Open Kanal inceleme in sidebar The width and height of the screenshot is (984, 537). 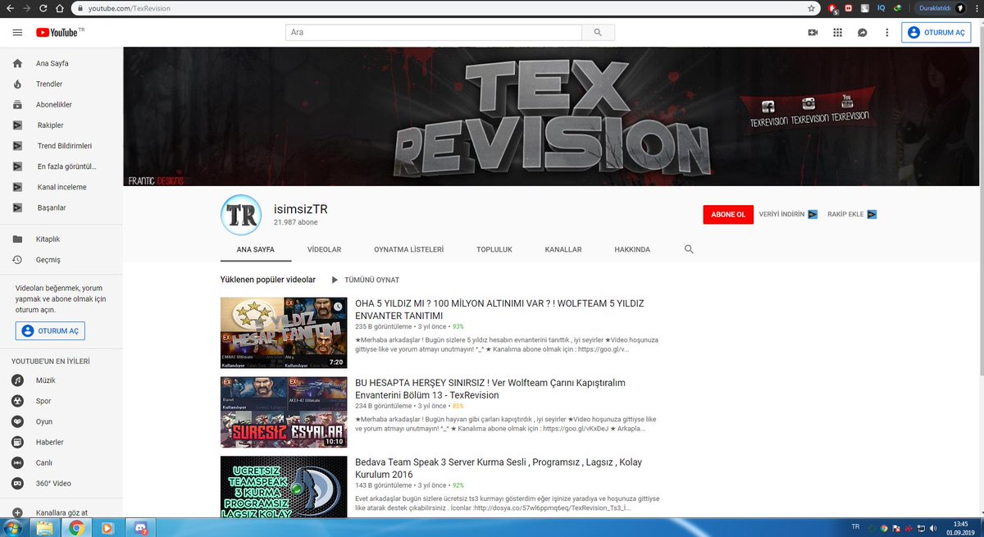tap(61, 187)
